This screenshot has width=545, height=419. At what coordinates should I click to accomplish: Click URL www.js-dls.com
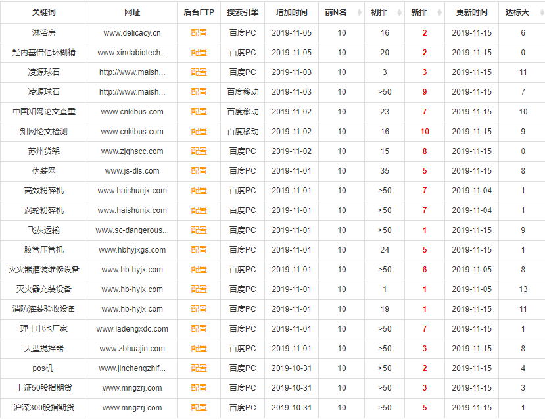[132, 171]
